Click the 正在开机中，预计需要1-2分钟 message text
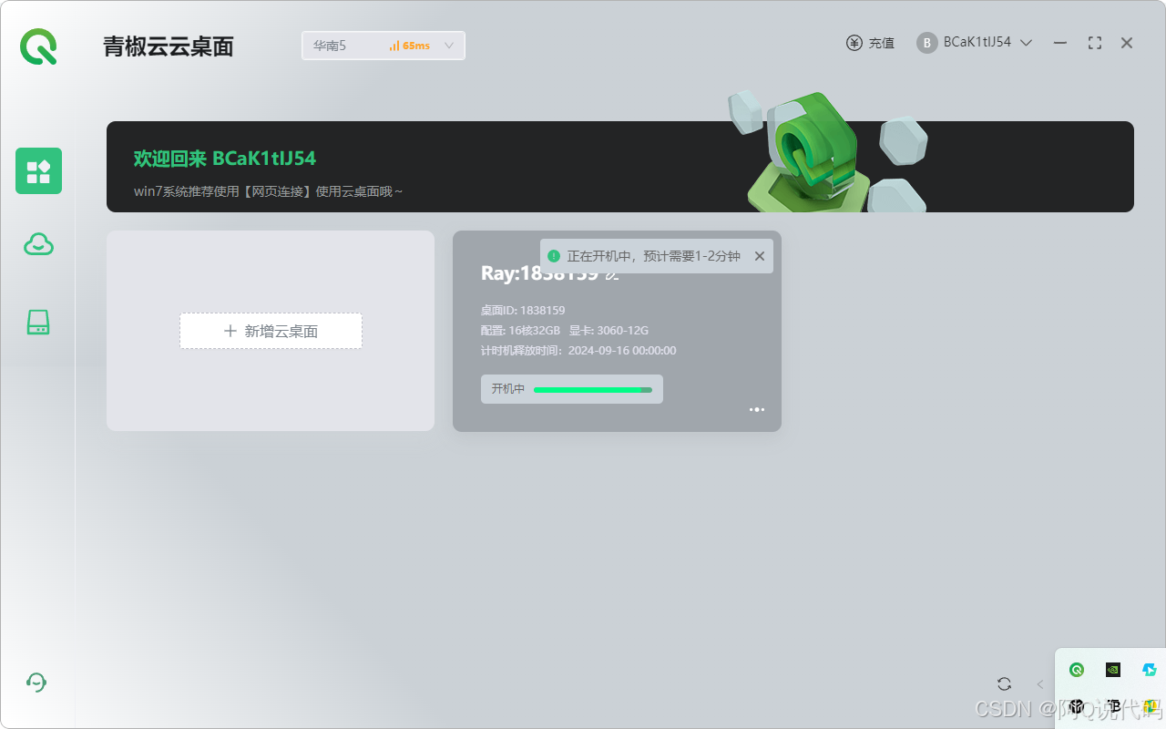The height and width of the screenshot is (729, 1166). click(x=653, y=256)
